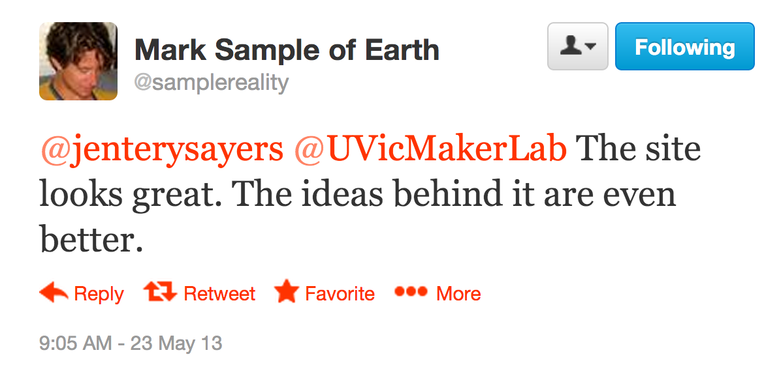Click the Mark Sample of Earth name

click(287, 50)
